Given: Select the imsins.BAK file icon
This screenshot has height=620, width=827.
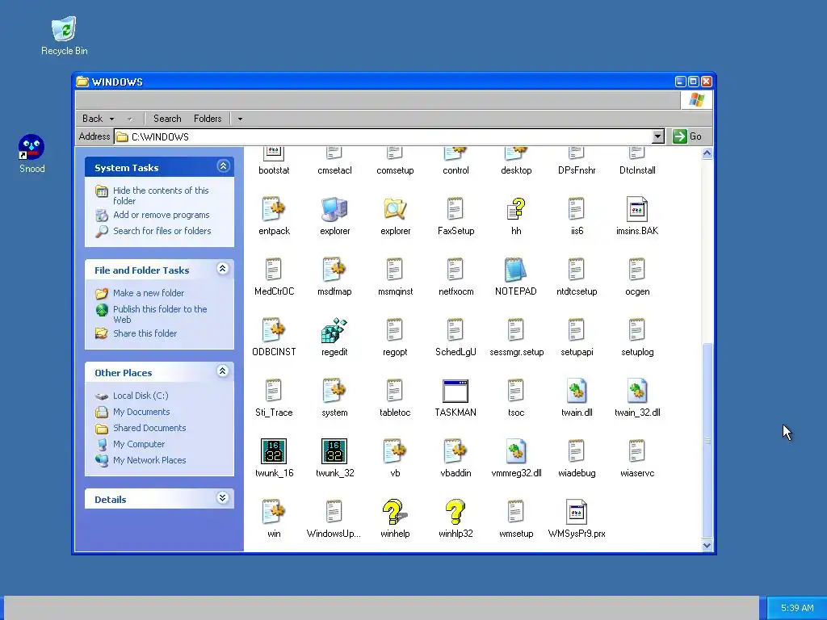Looking at the screenshot, I should 636,209.
